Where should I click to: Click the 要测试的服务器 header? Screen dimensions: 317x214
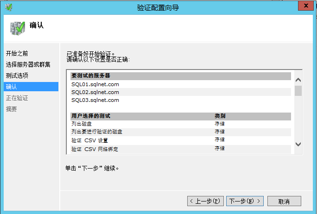181,76
